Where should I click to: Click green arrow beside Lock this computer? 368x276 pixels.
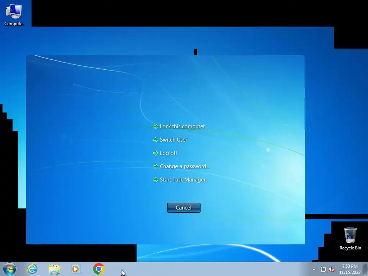(156, 126)
